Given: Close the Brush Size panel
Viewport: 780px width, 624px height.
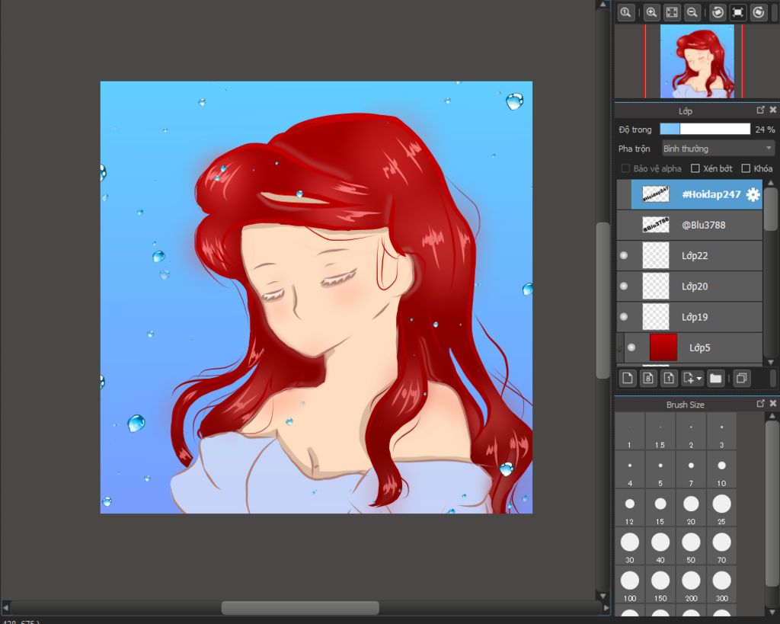Looking at the screenshot, I should click(x=772, y=404).
